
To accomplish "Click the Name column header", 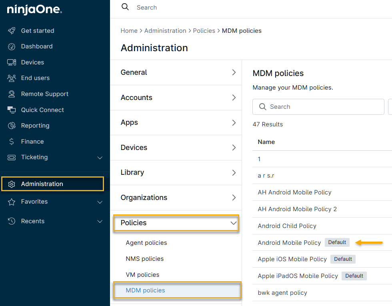I will tap(266, 142).
